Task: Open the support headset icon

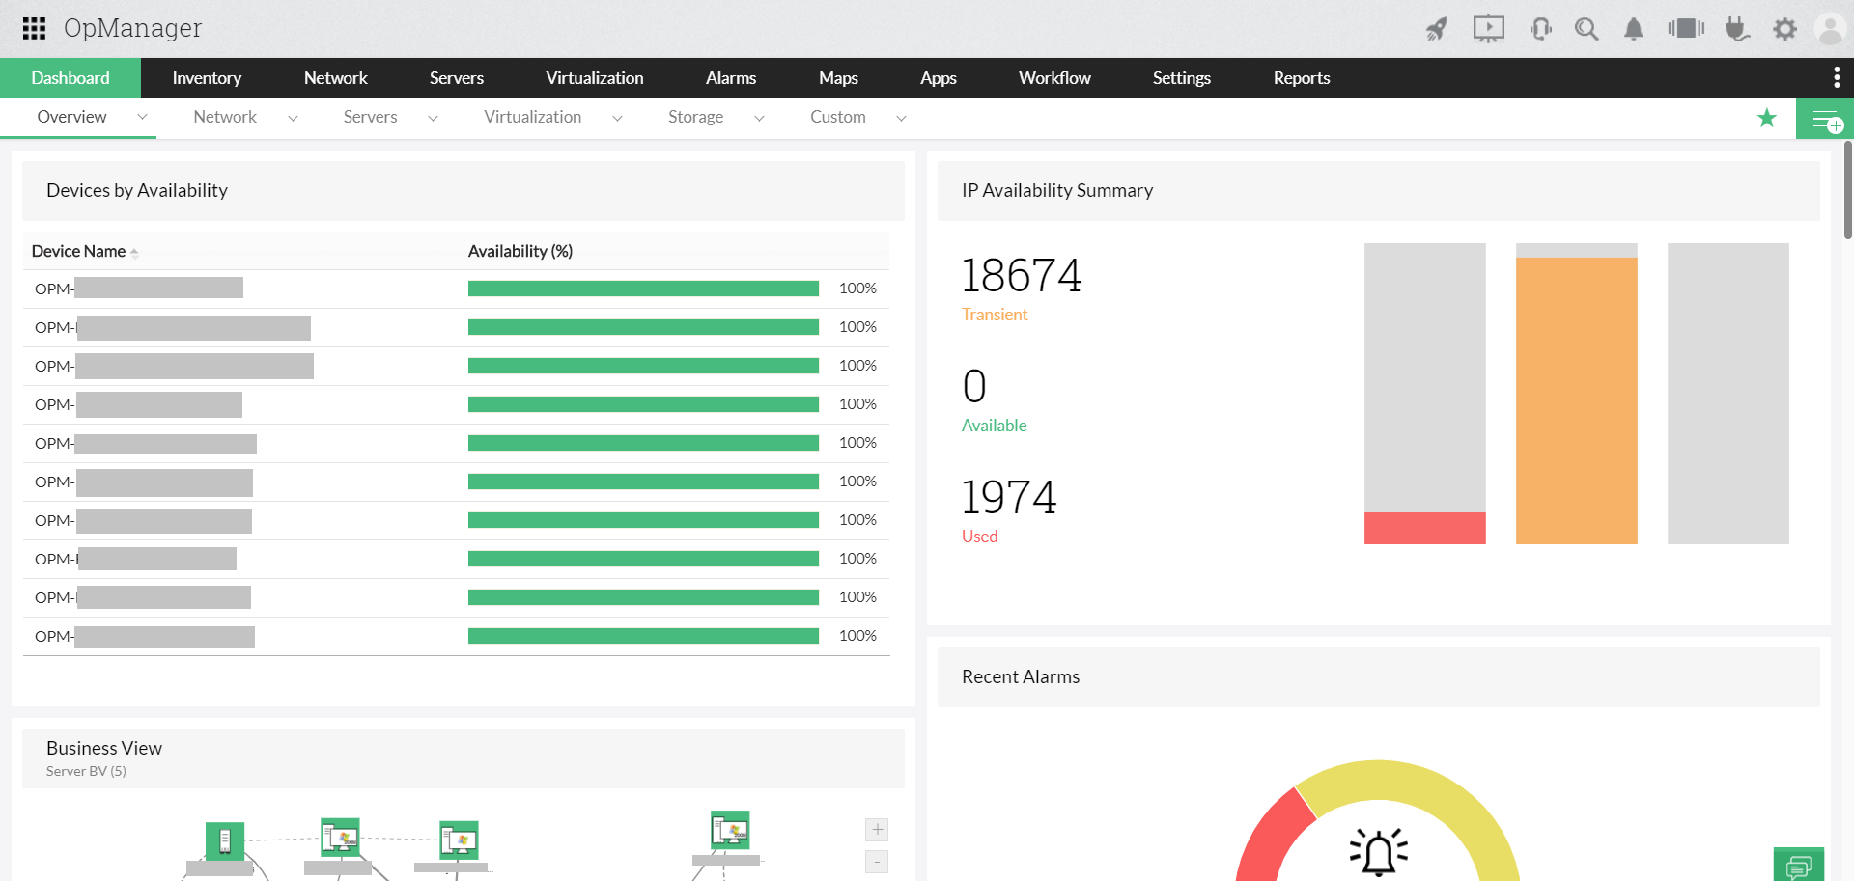Action: point(1541,29)
